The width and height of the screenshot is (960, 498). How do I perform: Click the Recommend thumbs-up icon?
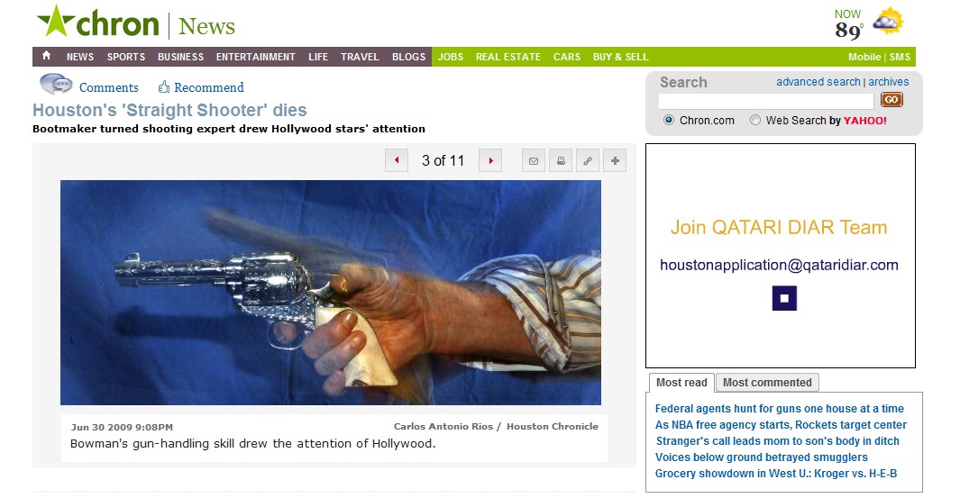[x=163, y=86]
